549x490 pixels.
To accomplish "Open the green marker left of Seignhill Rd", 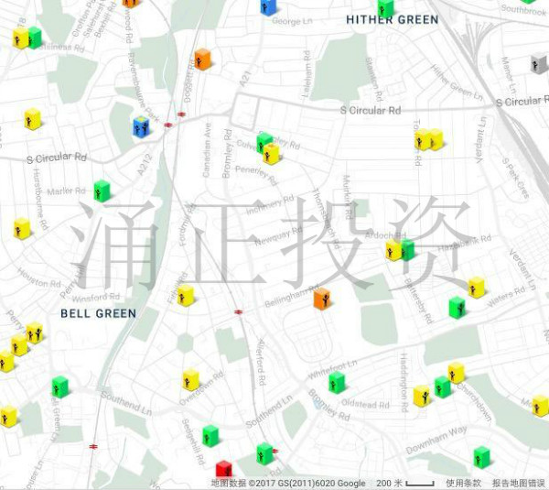I will click(x=210, y=436).
